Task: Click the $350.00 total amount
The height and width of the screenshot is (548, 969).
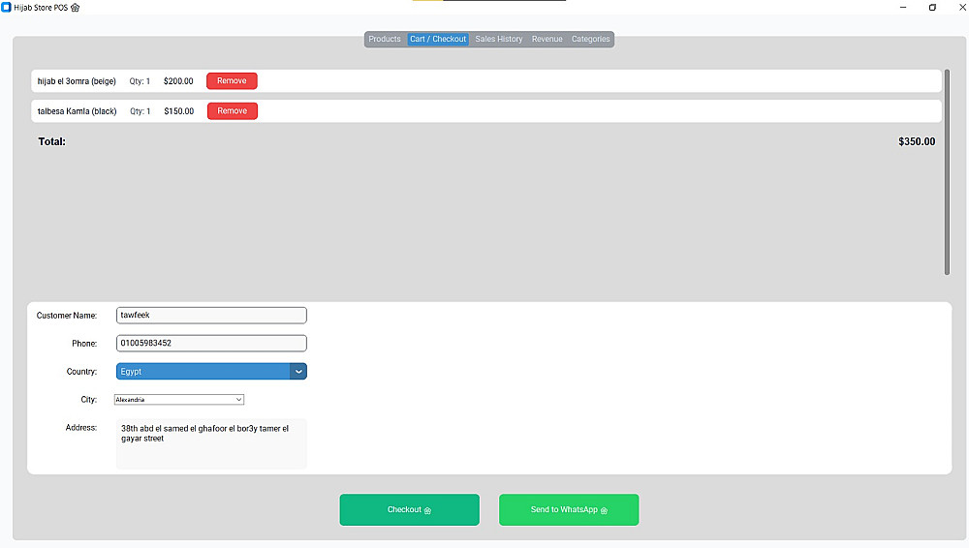Action: click(917, 141)
